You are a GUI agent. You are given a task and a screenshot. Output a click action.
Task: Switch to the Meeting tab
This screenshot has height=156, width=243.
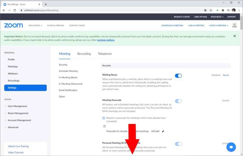(65, 54)
